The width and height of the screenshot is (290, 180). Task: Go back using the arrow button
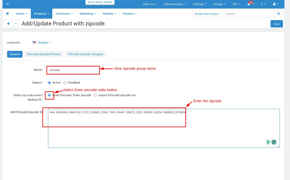[9, 24]
